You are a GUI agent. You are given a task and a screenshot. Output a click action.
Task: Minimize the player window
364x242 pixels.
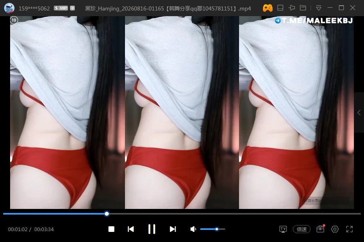330,8
